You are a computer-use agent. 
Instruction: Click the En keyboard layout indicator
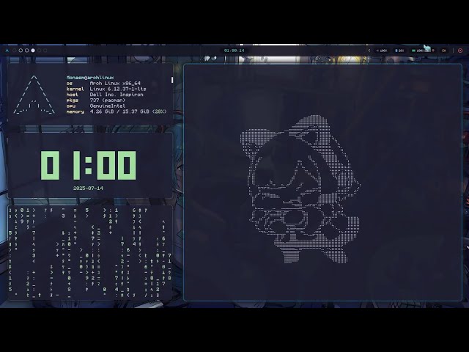(x=444, y=51)
